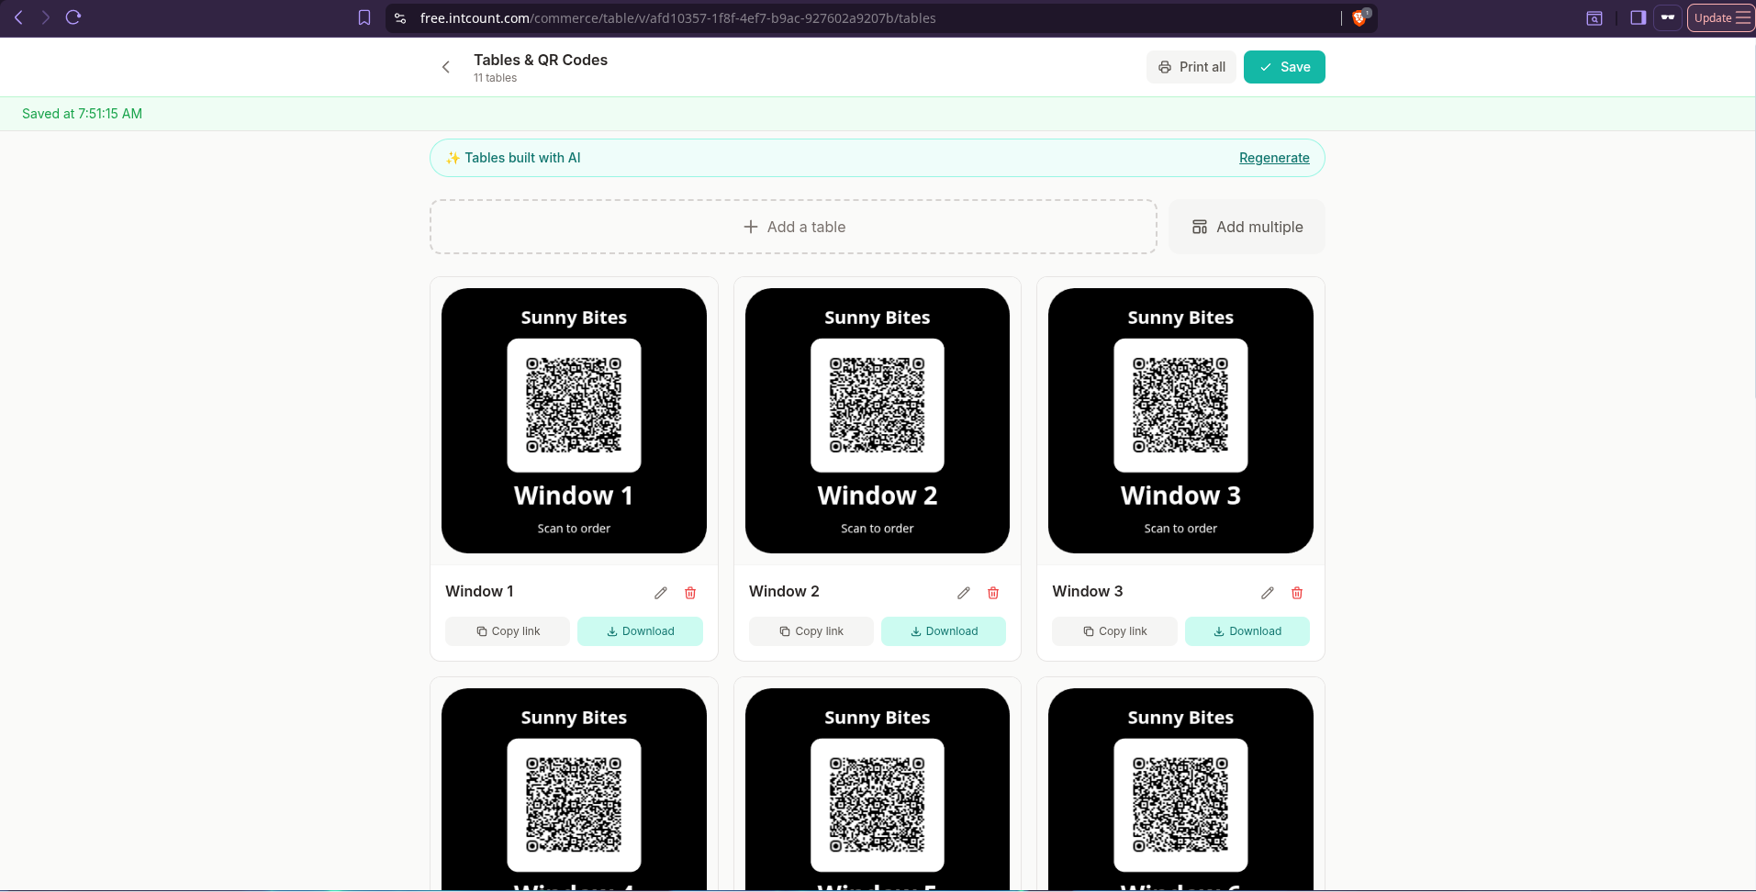Click the 'Window 3' name below the card

pyautogui.click(x=1087, y=591)
